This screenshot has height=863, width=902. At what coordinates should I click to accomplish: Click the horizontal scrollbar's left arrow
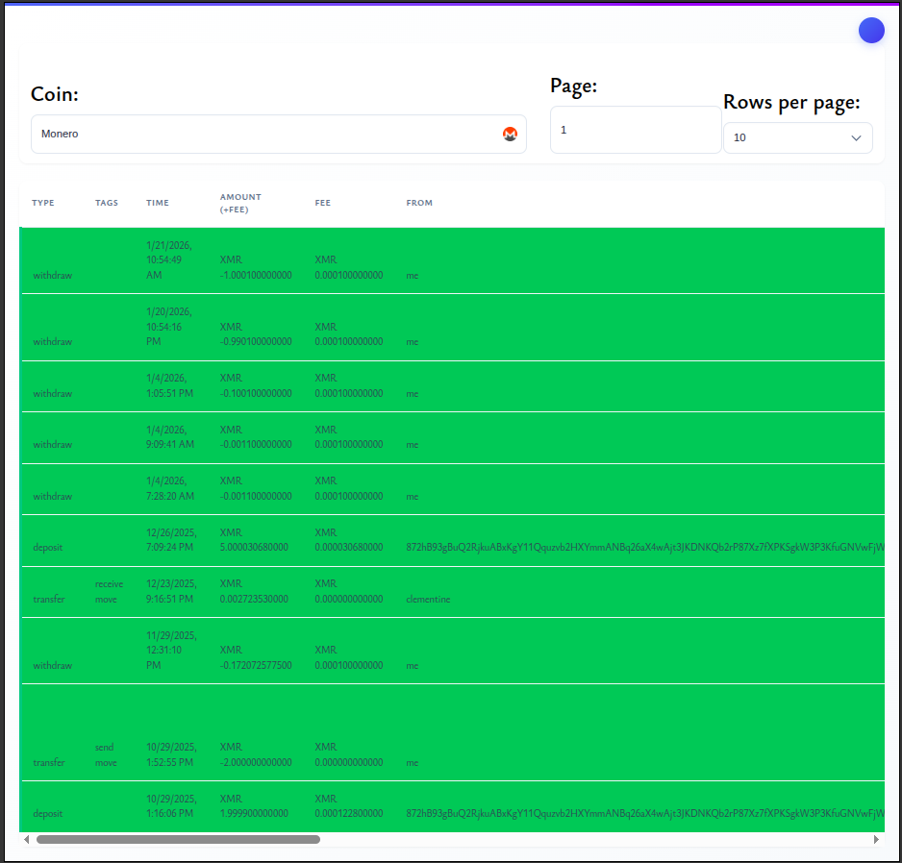tap(26, 839)
